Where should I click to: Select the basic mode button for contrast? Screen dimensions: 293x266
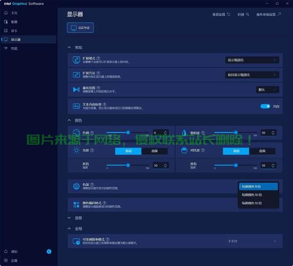(236, 151)
